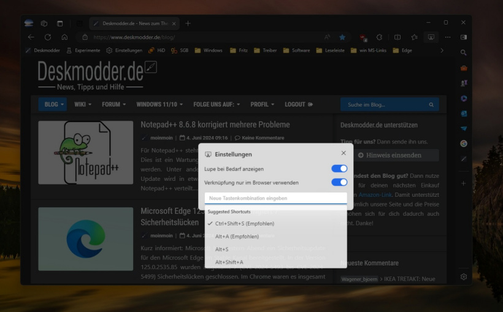Select the Ctrl+Shift+S (Empfohlen) shortcut
Screen dimensions: 503x312
[x=244, y=223]
